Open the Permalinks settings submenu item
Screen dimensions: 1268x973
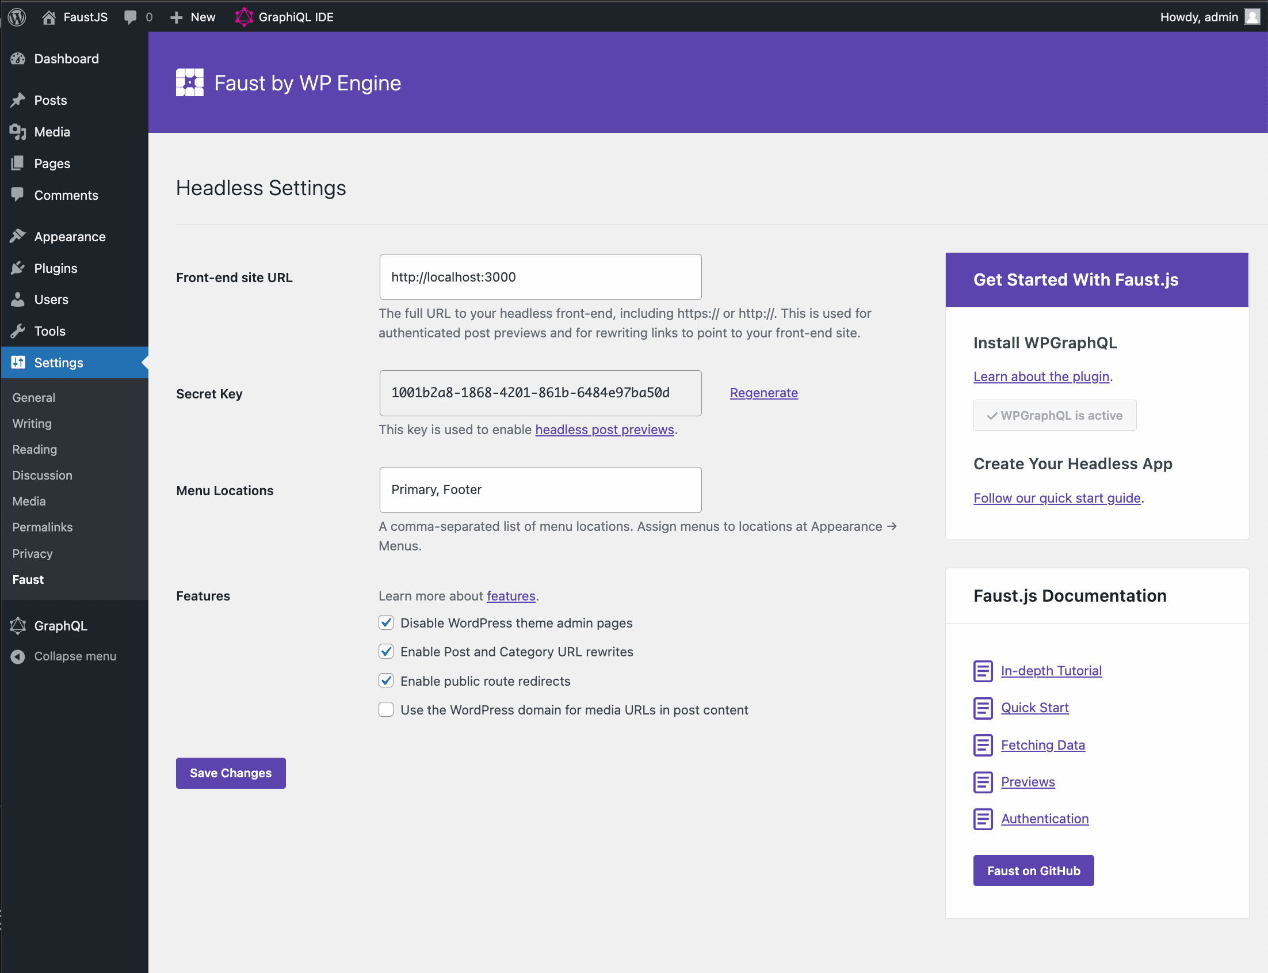tap(42, 527)
